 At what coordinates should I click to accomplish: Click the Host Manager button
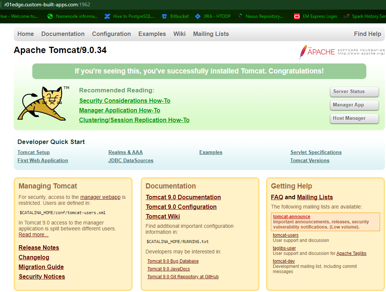(354, 118)
